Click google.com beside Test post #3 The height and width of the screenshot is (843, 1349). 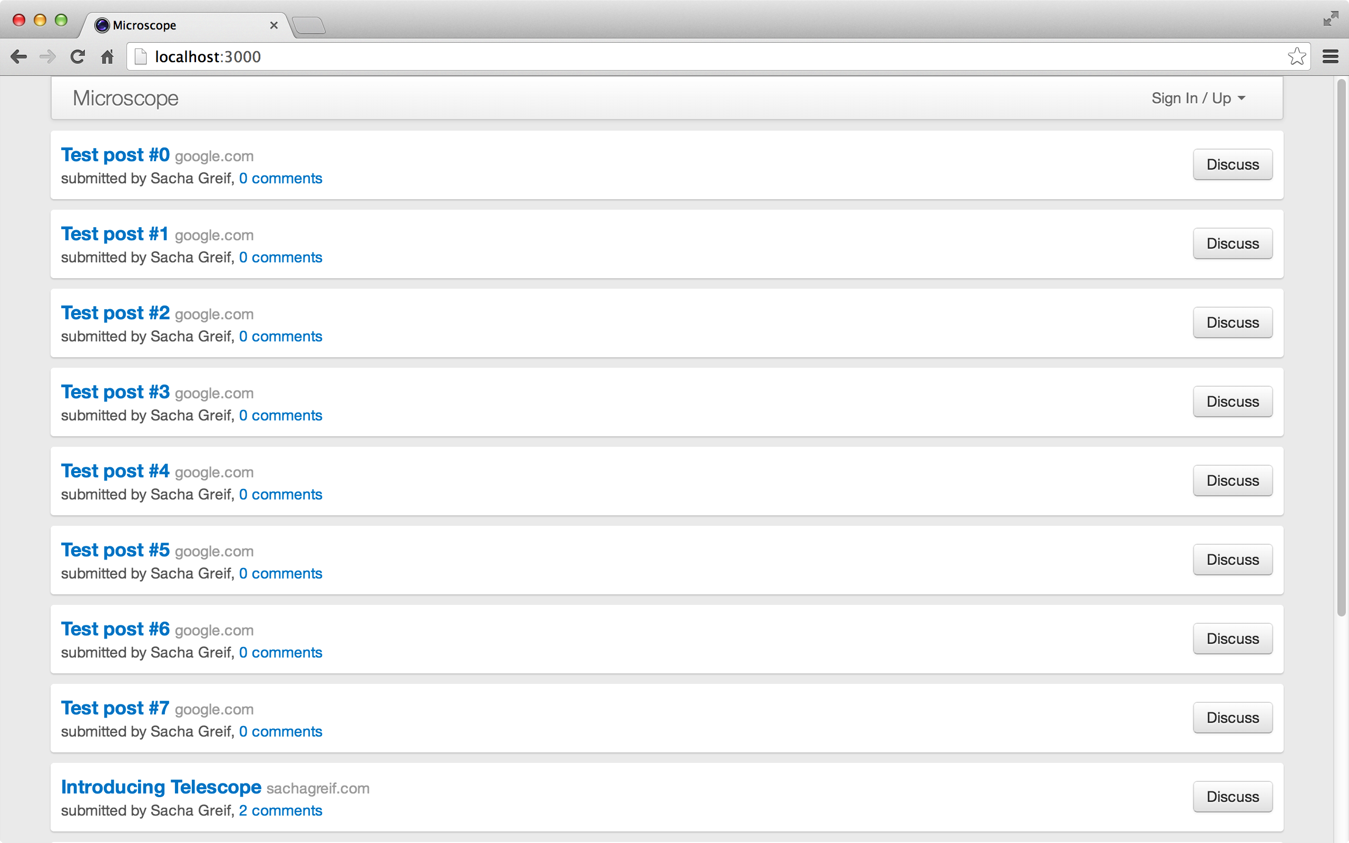(214, 394)
